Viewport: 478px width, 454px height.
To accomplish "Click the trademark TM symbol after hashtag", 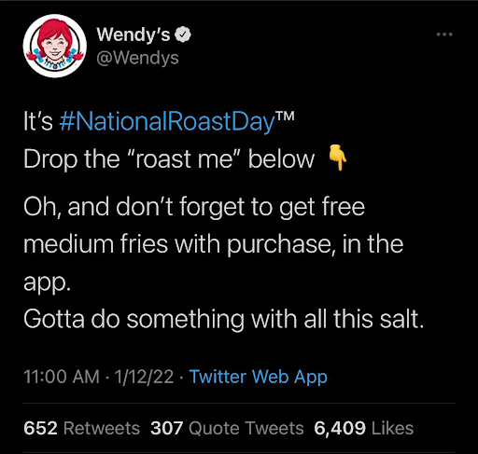I will (285, 116).
